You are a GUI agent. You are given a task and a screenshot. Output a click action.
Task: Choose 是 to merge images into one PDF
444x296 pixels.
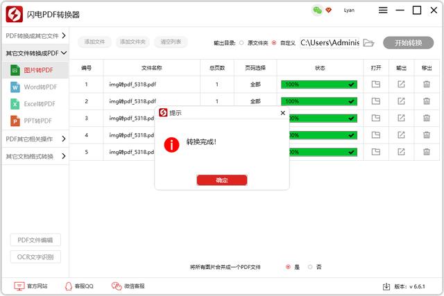[288, 267]
